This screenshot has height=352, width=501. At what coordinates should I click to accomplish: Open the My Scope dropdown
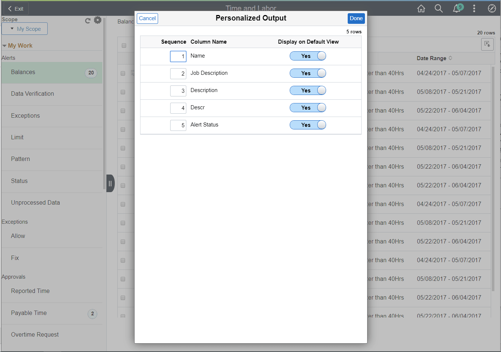(25, 28)
